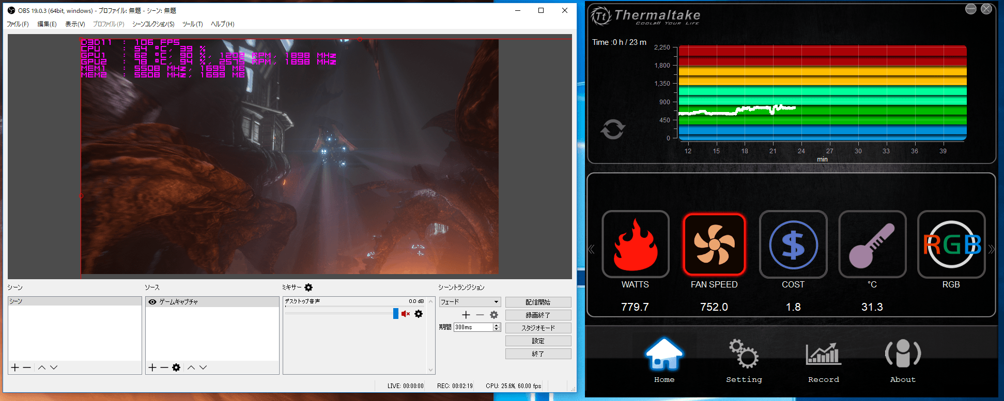Screen dimensions: 1004x401
Task: Click the REC: 00:02:19 status text
Action: pyautogui.click(x=455, y=386)
